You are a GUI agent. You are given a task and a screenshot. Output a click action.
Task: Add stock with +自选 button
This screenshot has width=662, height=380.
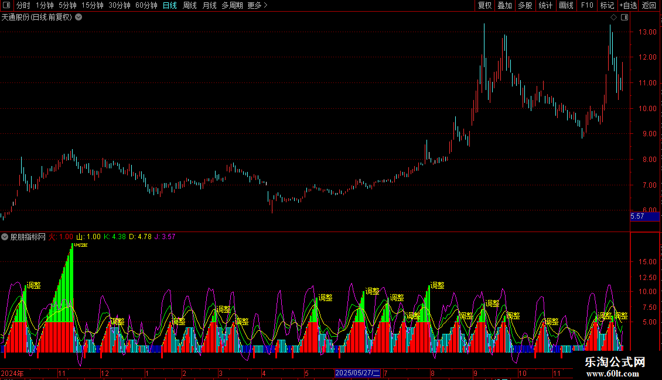628,5
